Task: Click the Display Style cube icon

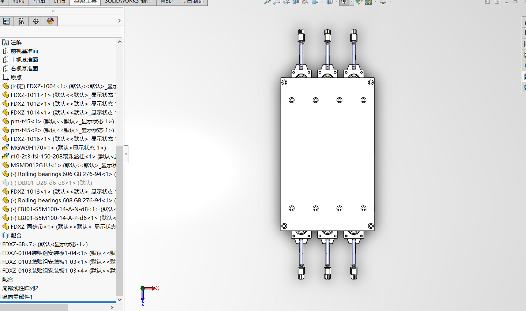Action: click(330, 2)
